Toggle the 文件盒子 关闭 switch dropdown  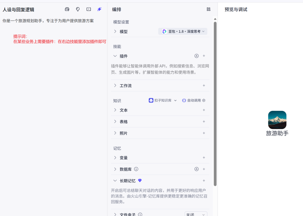click(x=196, y=214)
